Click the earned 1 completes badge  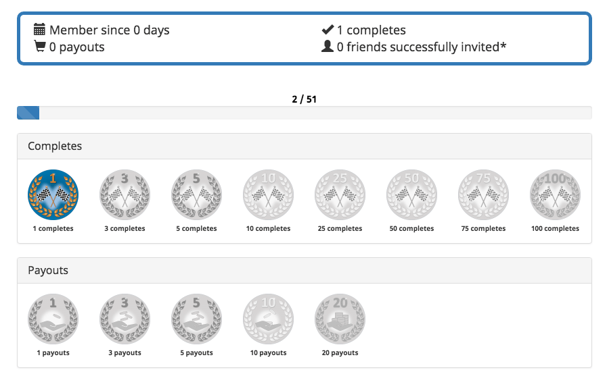point(53,194)
